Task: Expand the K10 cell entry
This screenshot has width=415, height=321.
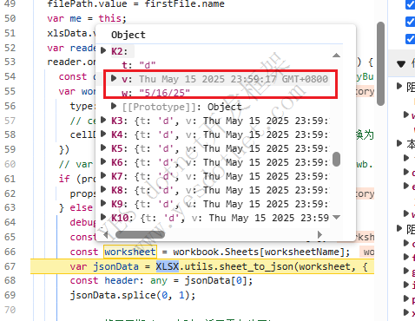Action: click(103, 217)
